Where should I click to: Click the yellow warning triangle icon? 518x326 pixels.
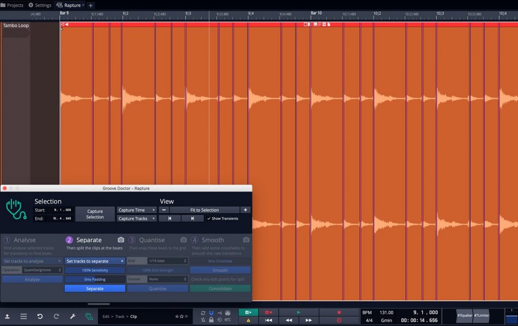coord(248,320)
